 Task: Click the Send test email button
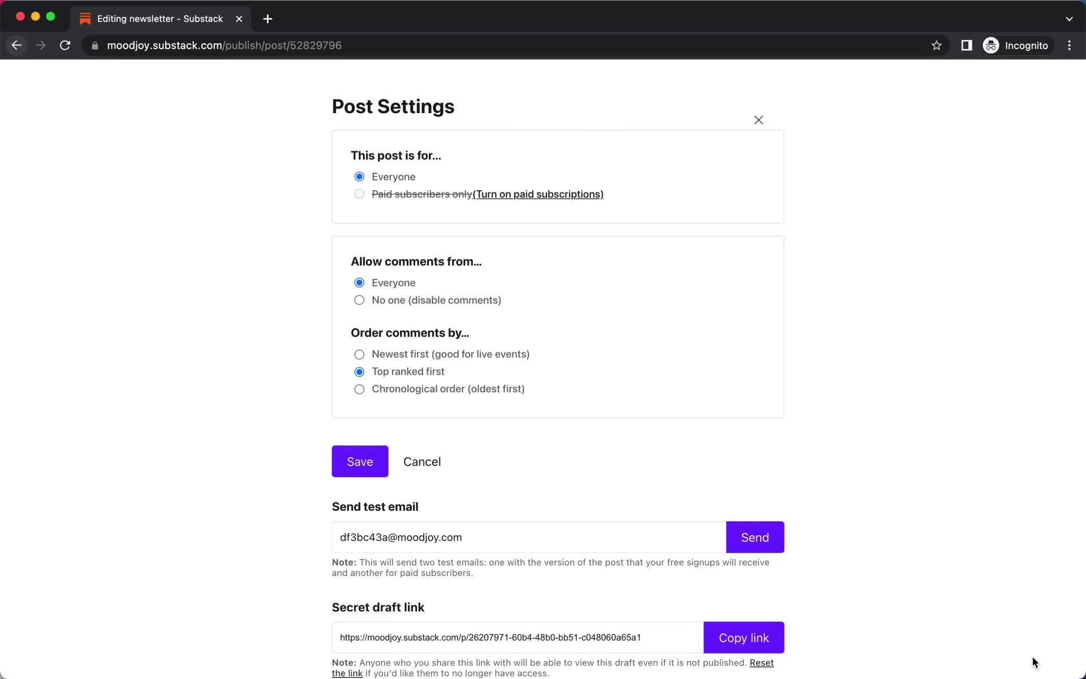pos(755,538)
